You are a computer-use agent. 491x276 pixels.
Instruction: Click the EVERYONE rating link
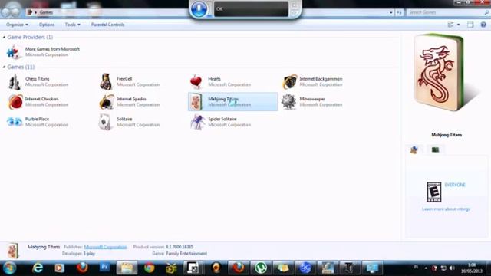point(455,185)
